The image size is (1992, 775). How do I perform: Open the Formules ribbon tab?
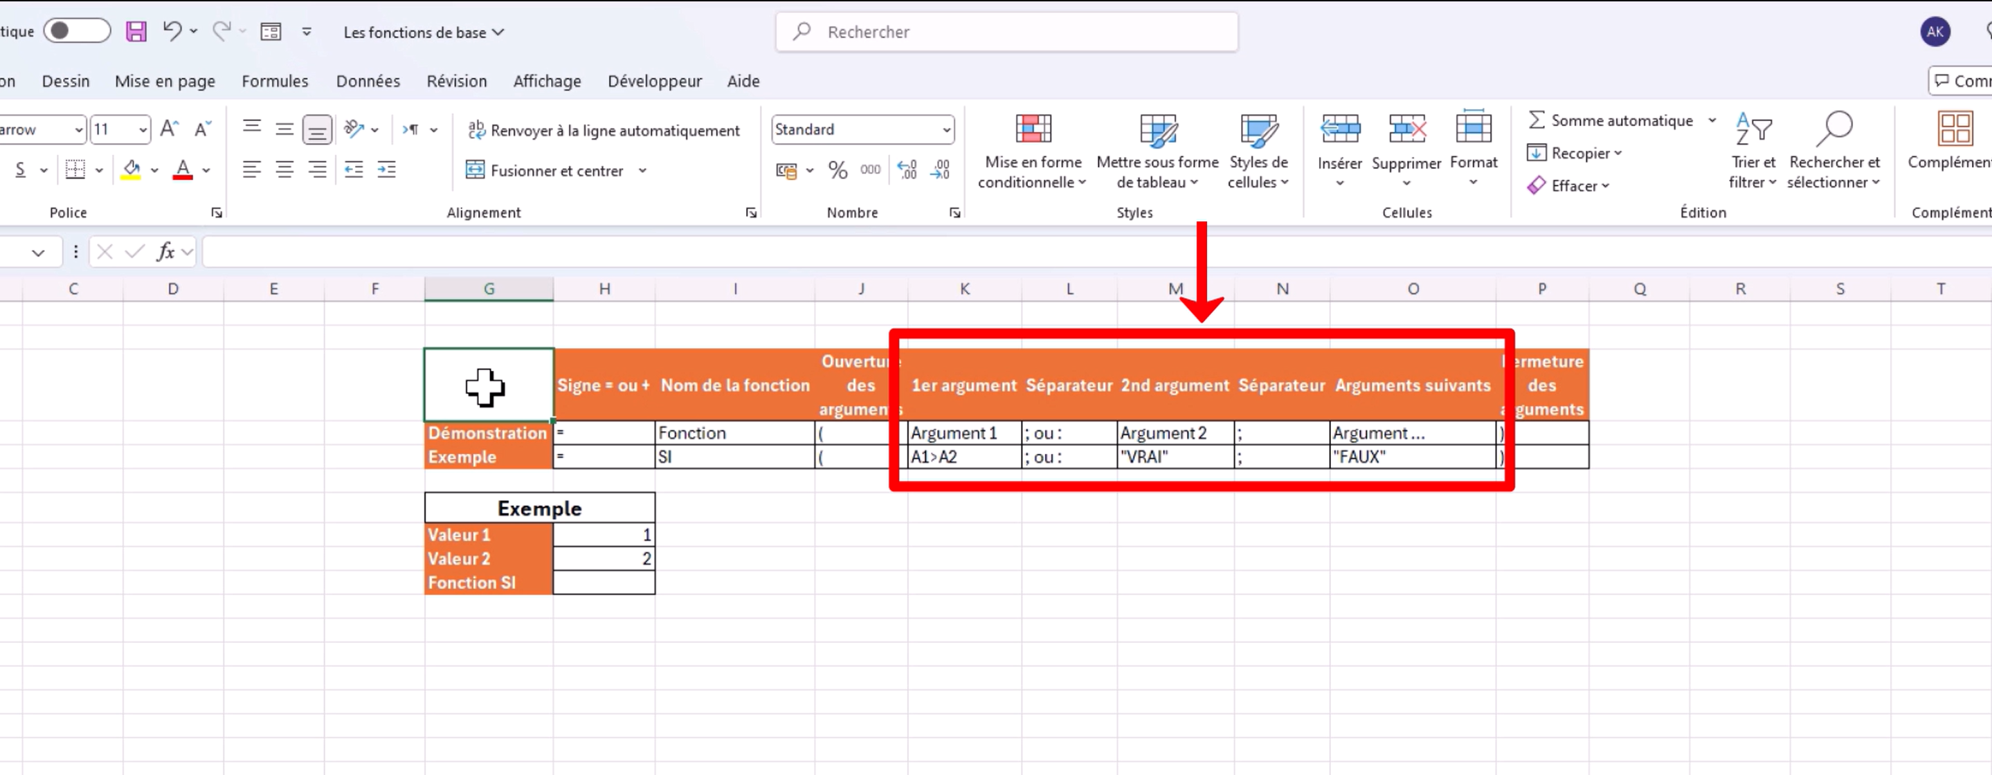click(x=275, y=81)
